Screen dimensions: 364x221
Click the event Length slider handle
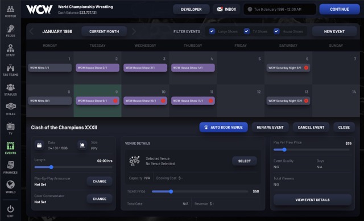51,167
